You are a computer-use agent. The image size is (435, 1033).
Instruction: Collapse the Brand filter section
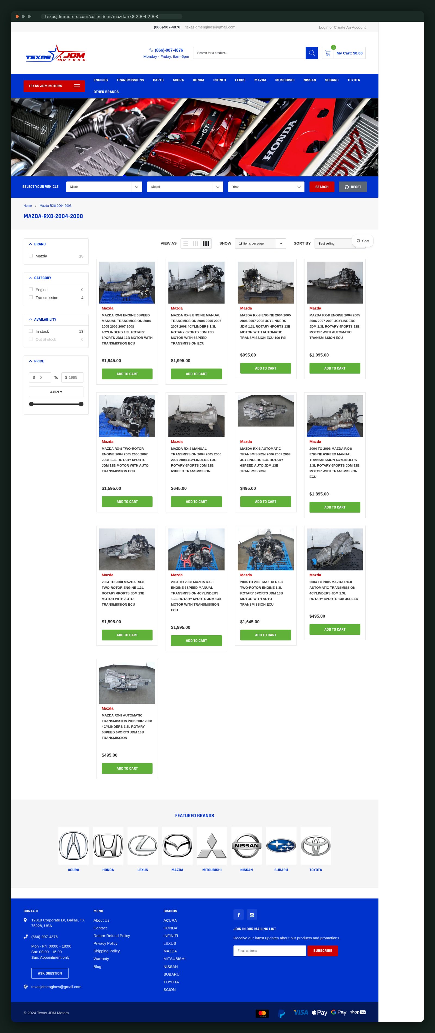tap(56, 244)
